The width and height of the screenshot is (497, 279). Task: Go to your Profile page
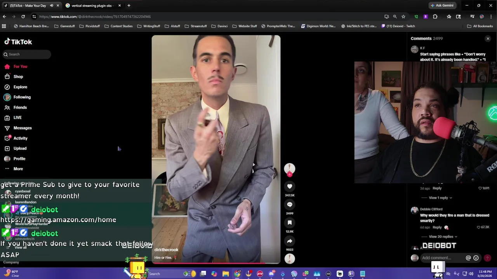point(15,159)
